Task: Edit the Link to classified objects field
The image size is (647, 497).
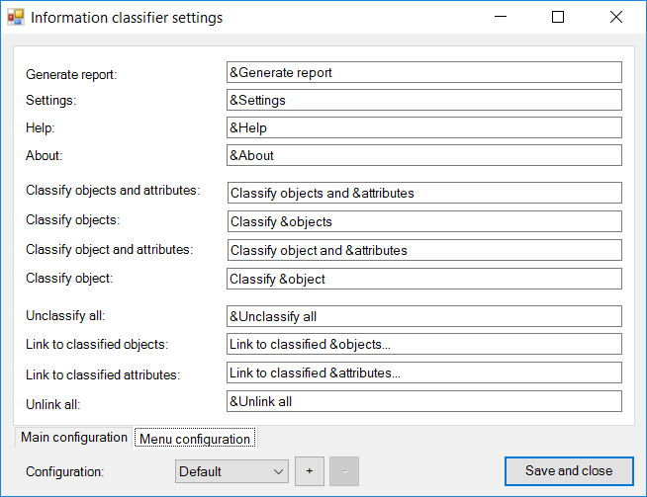Action: pyautogui.click(x=423, y=344)
